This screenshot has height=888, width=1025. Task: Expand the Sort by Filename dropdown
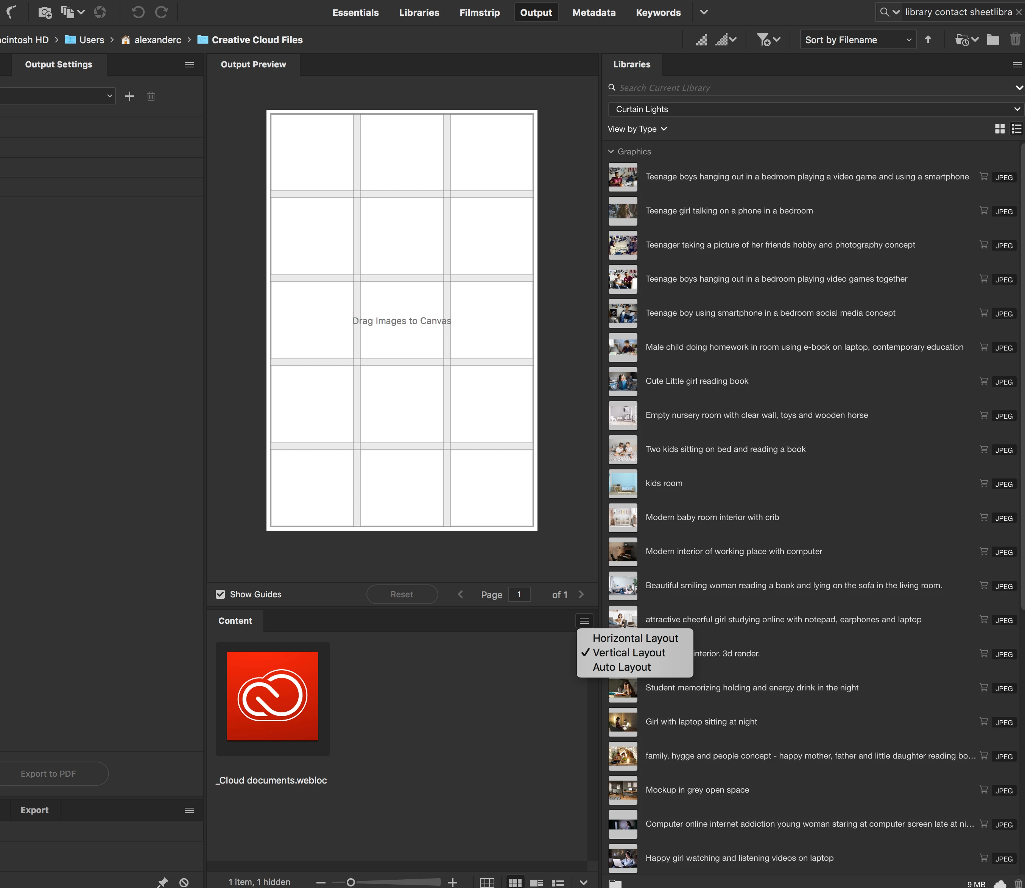[858, 40]
